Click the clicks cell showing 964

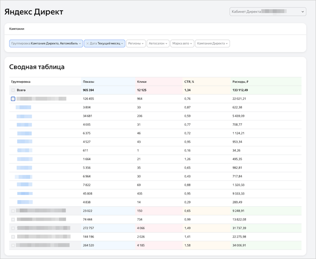click(x=140, y=99)
